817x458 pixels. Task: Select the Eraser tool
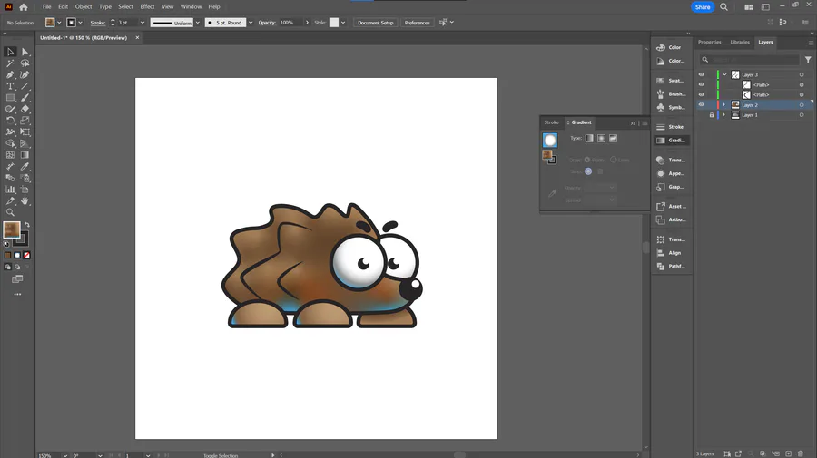point(25,110)
